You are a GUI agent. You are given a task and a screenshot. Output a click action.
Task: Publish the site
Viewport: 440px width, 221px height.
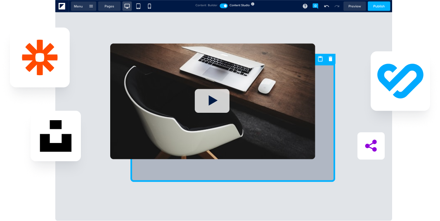point(379,6)
